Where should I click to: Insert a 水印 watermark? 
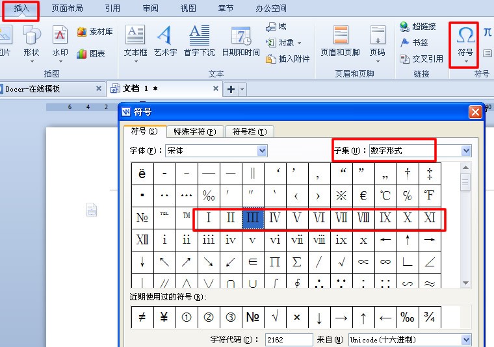60,44
